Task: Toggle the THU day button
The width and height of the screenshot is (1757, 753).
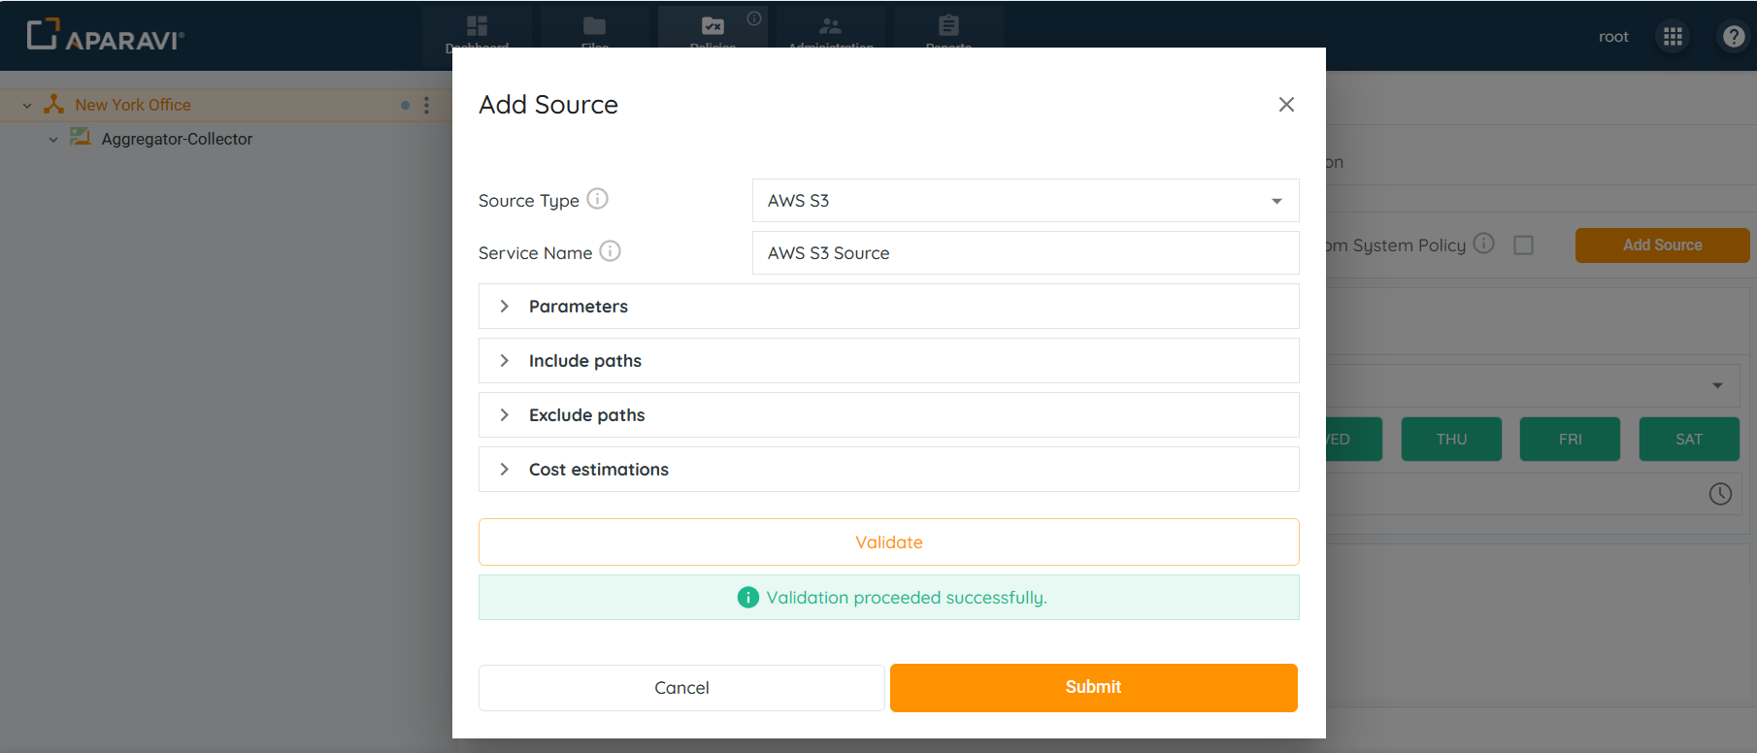Action: [1450, 440]
